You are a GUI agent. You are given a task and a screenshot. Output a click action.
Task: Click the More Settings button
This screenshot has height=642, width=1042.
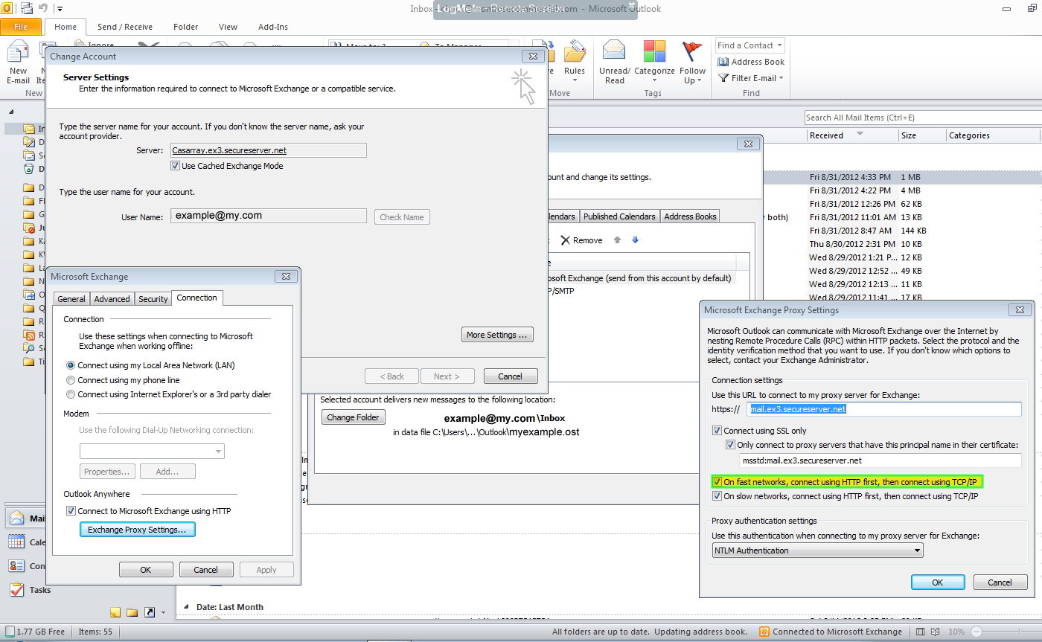coord(497,335)
